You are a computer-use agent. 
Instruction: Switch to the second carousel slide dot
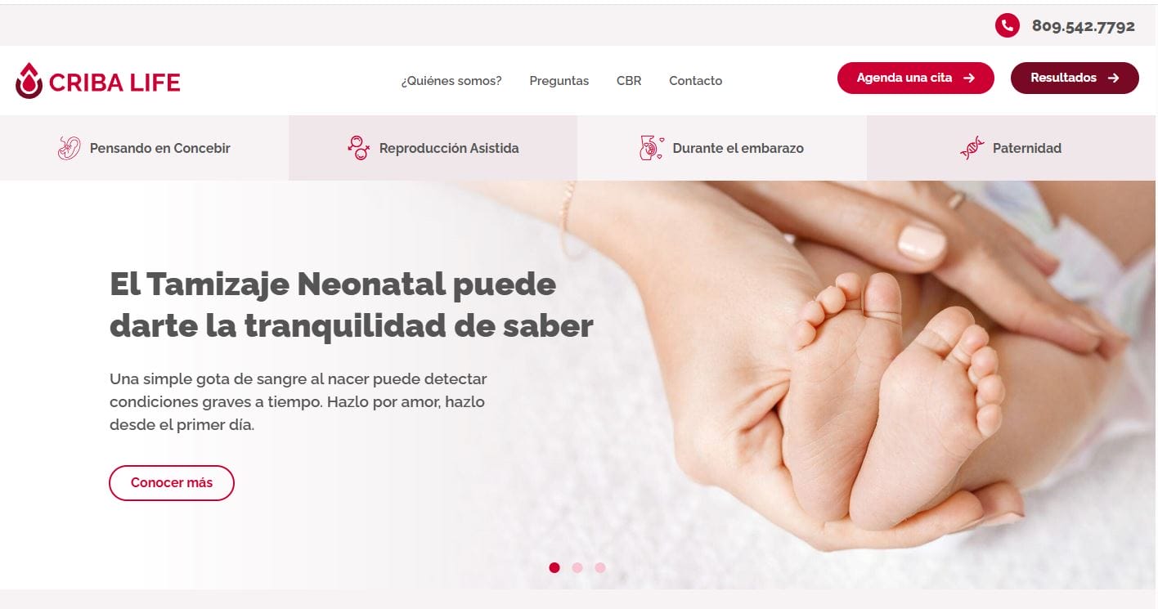tap(577, 567)
